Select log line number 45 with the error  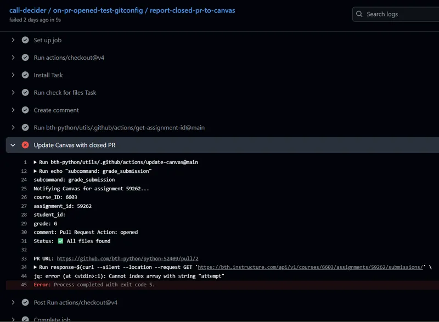pyautogui.click(x=23, y=285)
